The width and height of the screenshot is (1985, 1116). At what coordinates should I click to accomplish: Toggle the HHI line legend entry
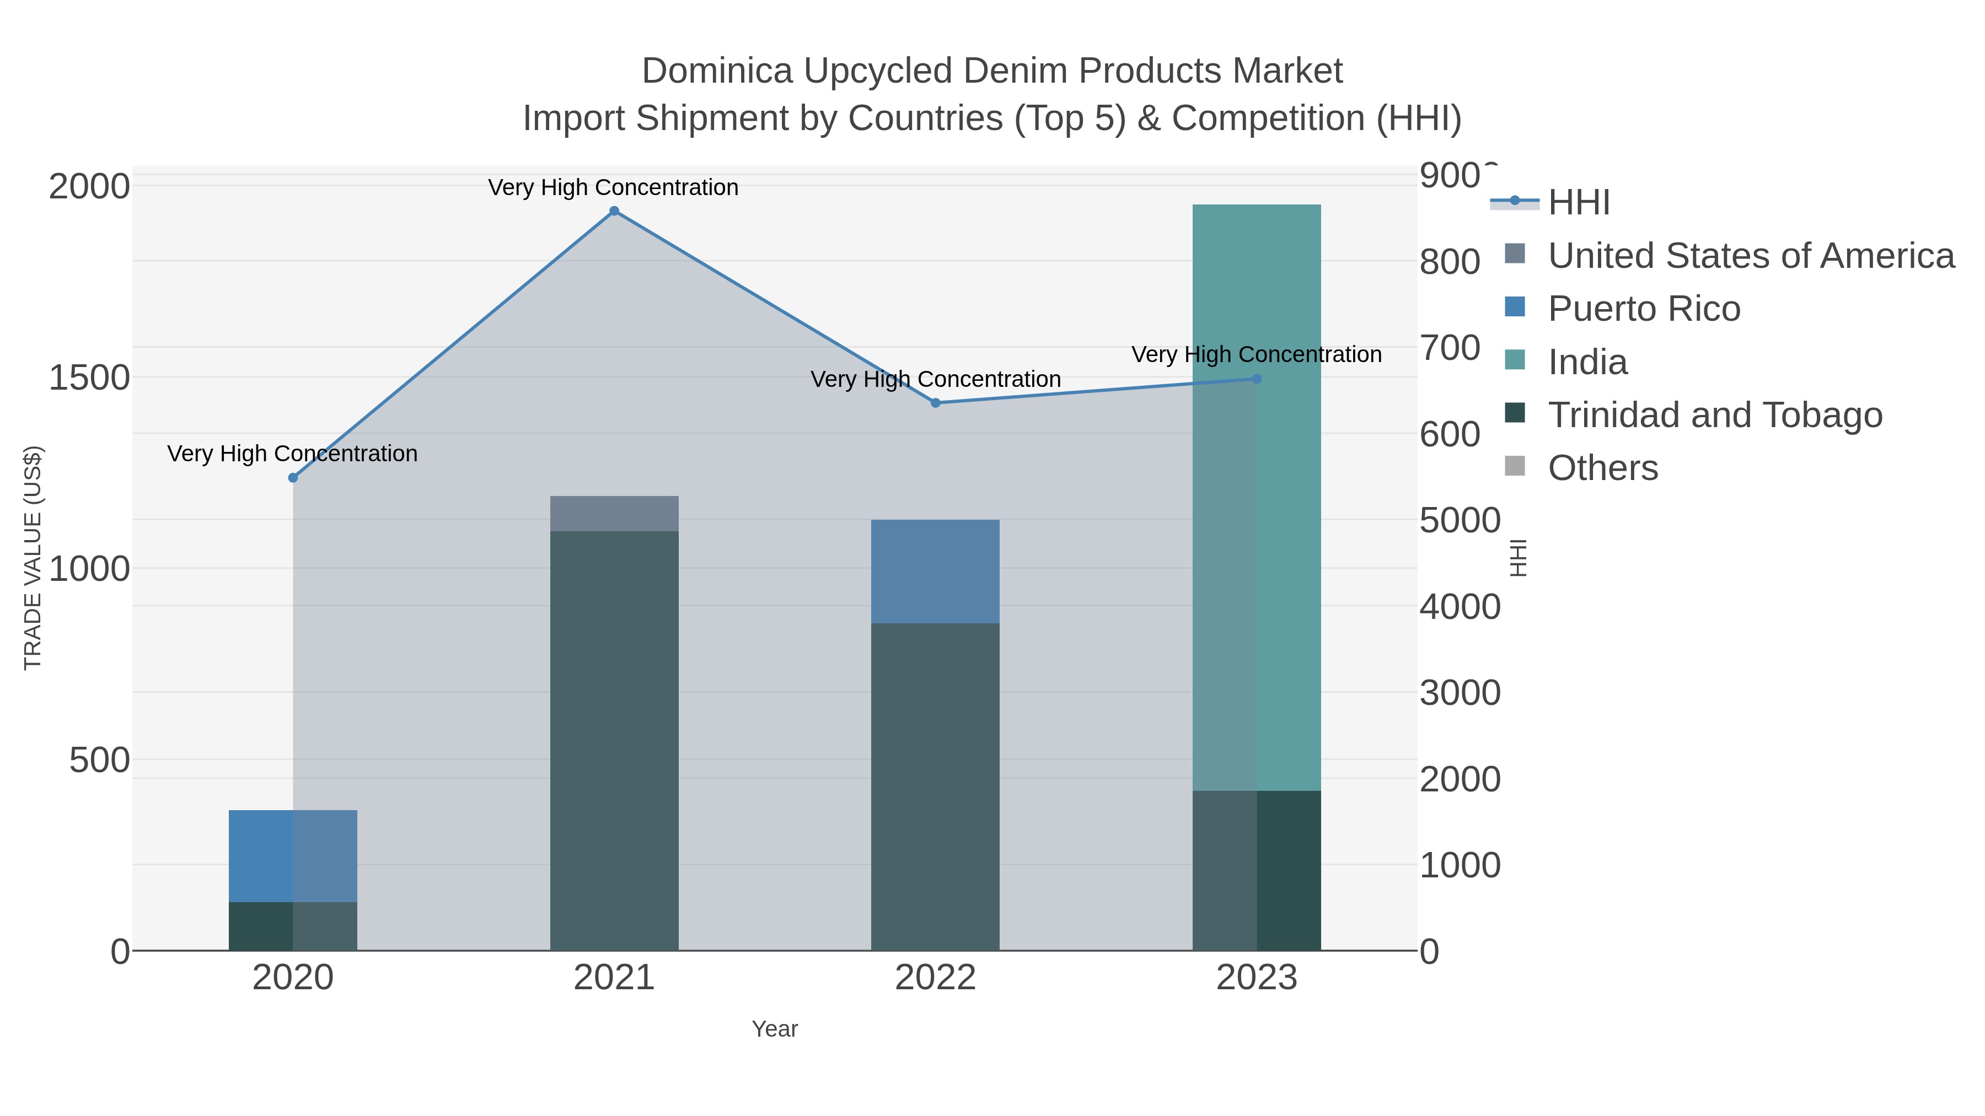(1551, 203)
